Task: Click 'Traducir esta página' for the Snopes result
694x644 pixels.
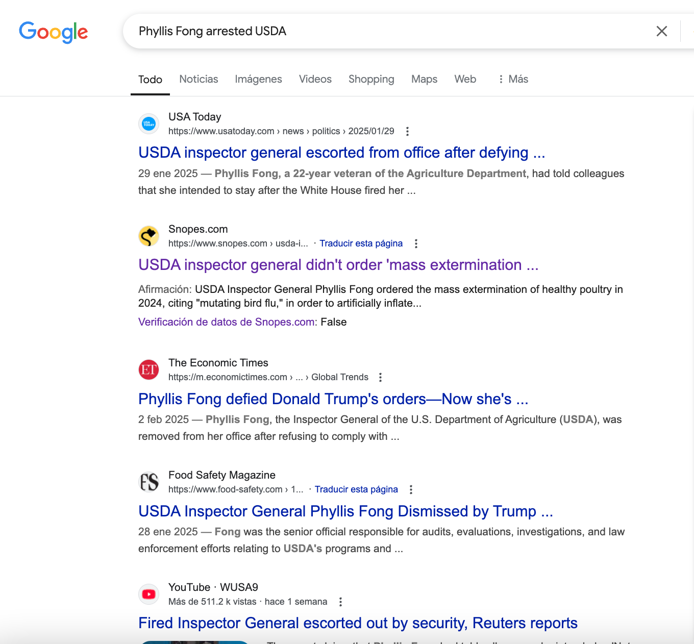Action: pyautogui.click(x=361, y=243)
